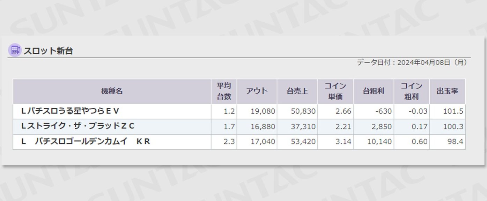
Task: Click the 平均台数 column header
Action: 224,91
